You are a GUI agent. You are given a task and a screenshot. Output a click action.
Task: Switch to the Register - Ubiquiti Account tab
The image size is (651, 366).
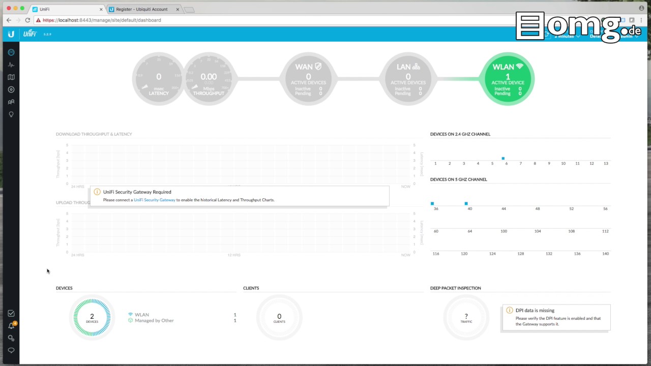click(x=143, y=9)
